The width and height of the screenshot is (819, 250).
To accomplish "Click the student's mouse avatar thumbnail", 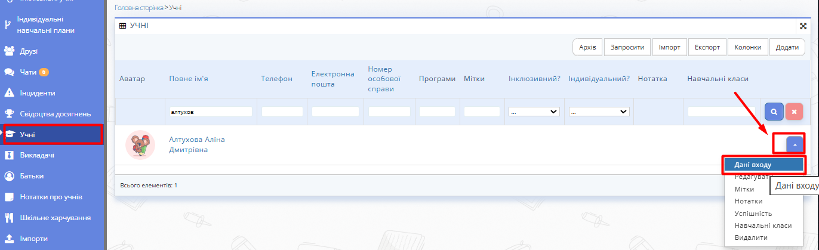I will 141,145.
